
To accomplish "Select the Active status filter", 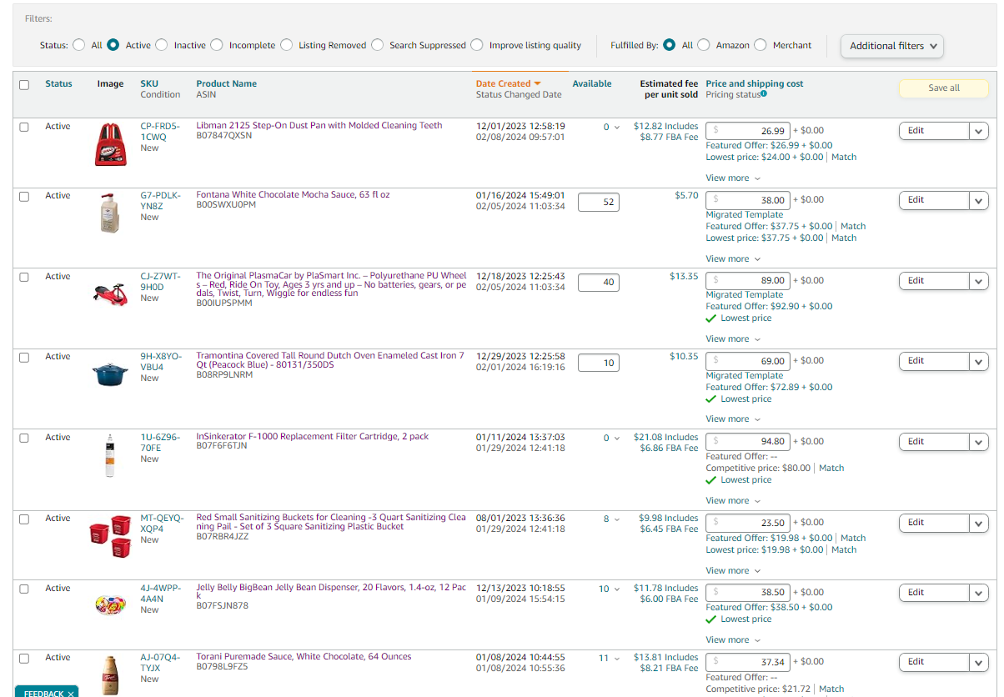I will [x=113, y=45].
